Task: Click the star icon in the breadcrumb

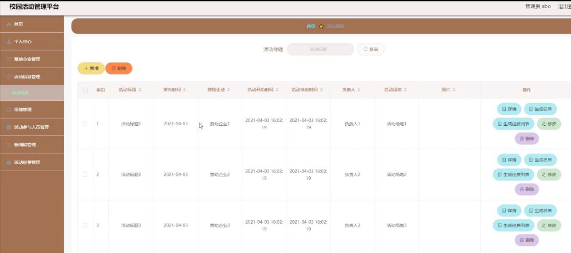Action: coord(321,26)
